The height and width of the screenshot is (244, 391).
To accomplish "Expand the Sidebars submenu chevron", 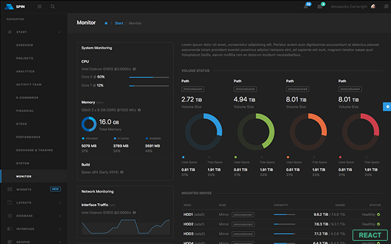I will 60,215.
